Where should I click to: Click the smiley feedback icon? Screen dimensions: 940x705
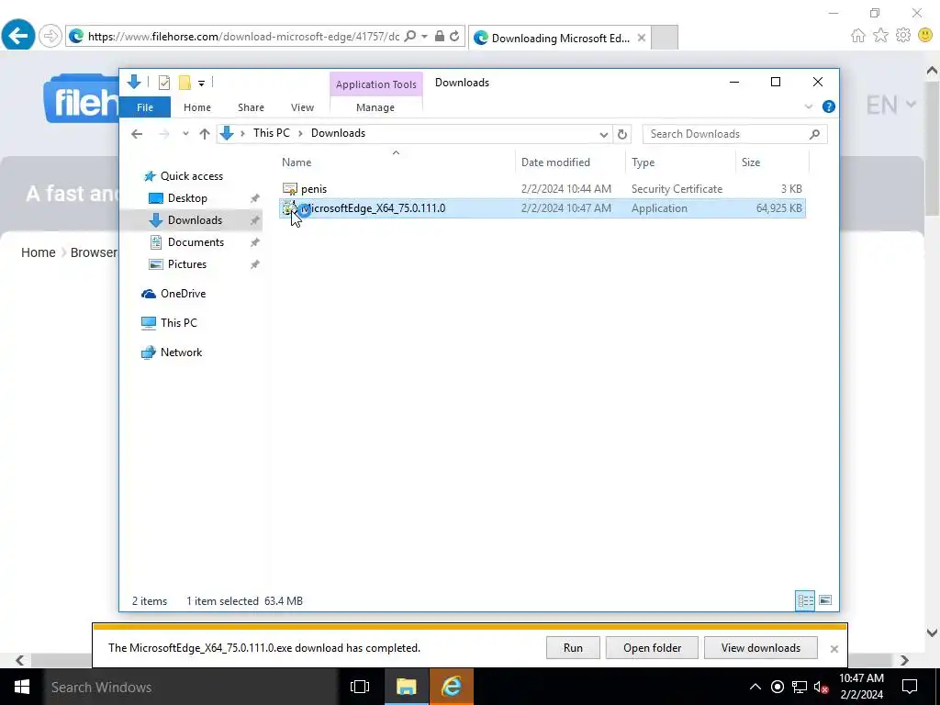pyautogui.click(x=925, y=36)
